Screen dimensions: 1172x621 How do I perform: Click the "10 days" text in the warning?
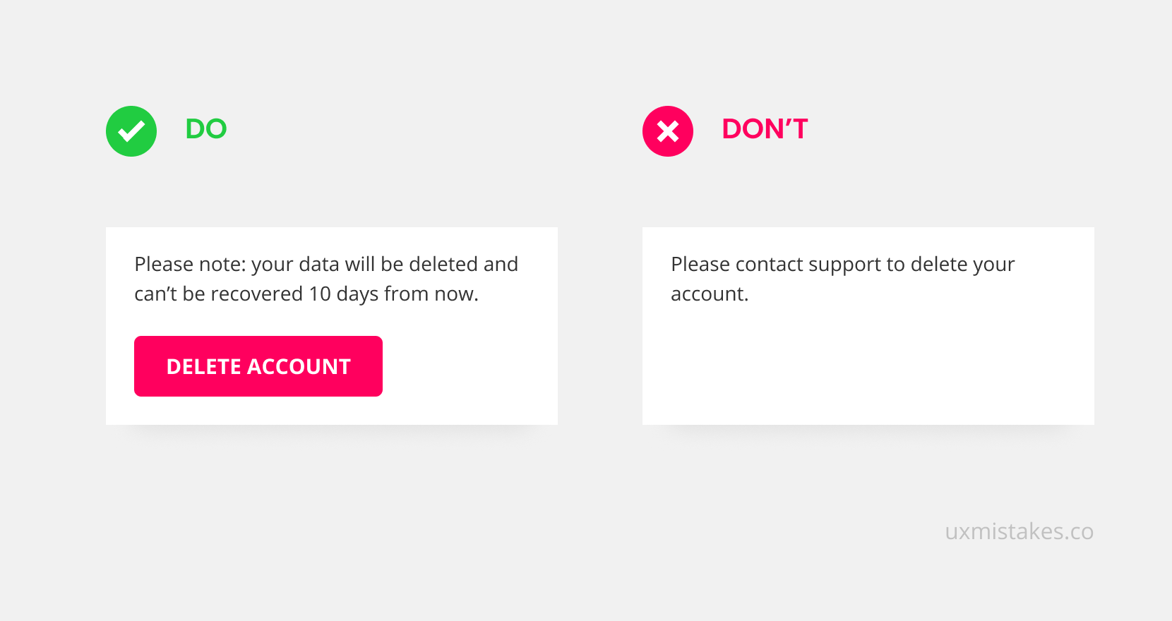(x=344, y=294)
